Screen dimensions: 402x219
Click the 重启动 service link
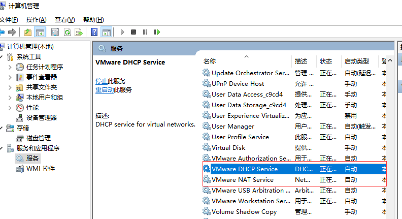coord(105,90)
